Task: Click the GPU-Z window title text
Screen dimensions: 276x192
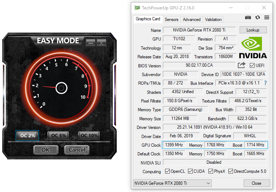Action: [x=168, y=8]
